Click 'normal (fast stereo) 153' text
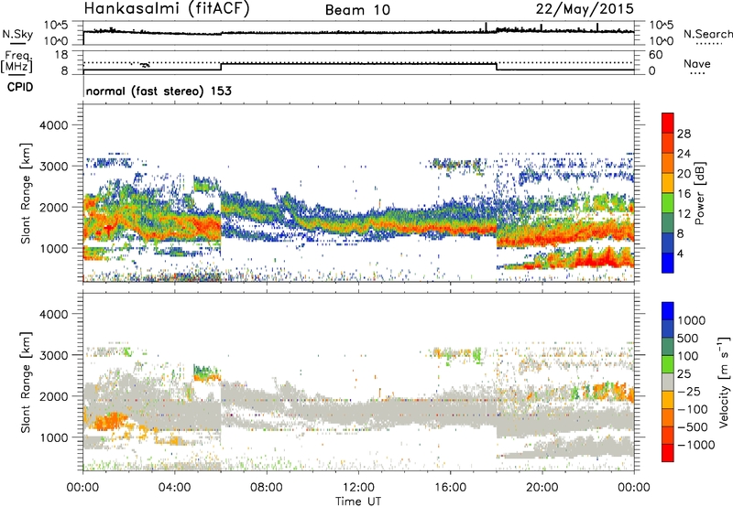 159,91
